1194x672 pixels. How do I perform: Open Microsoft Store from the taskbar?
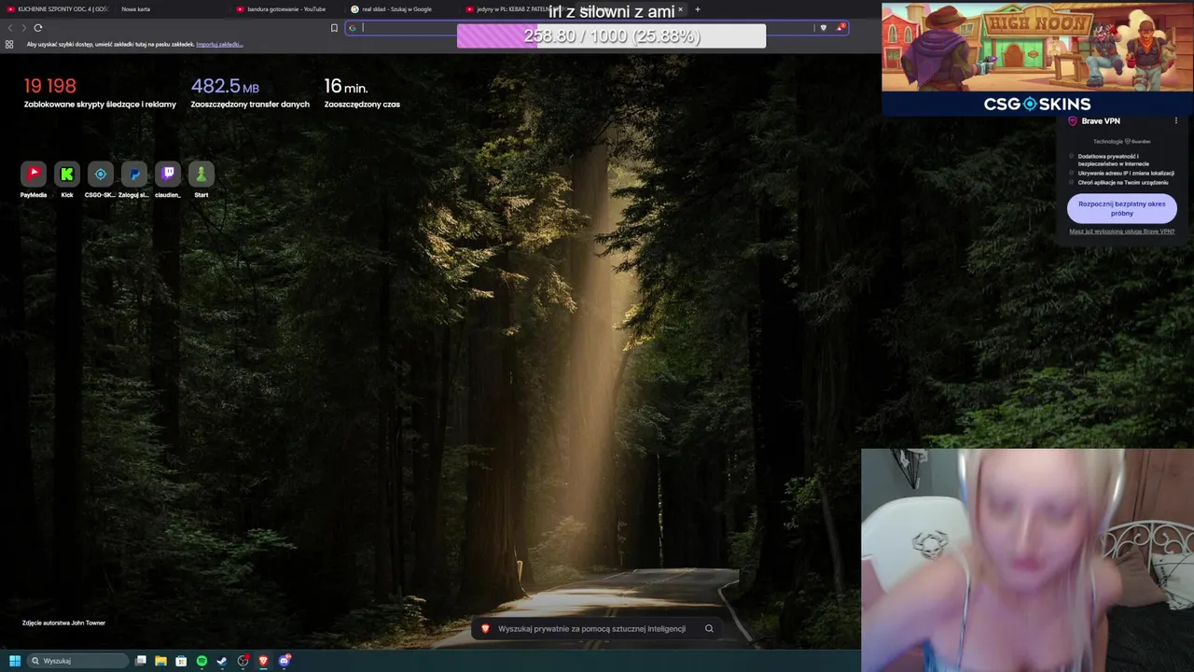[x=181, y=661]
